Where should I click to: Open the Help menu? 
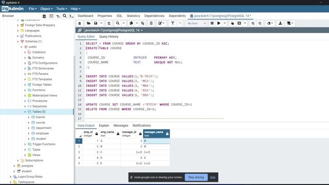tap(76, 9)
